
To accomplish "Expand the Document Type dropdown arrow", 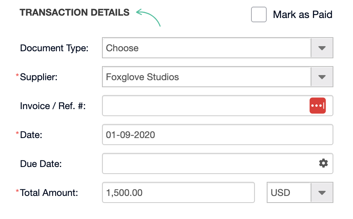I will point(322,48).
